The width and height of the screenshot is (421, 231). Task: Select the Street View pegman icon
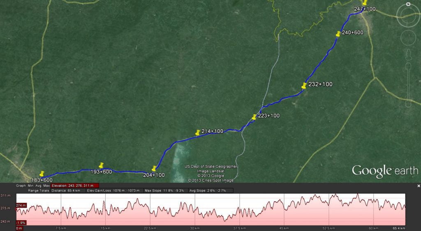pyautogui.click(x=408, y=54)
